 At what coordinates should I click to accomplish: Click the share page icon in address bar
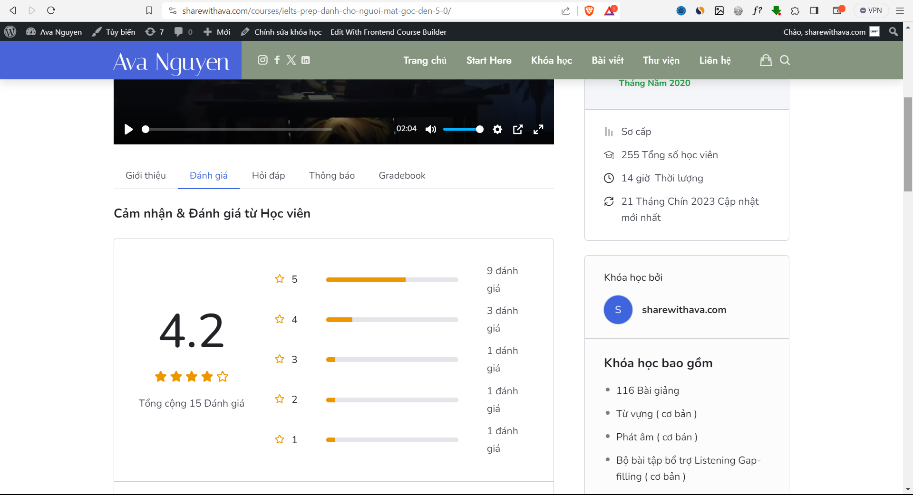[566, 10]
